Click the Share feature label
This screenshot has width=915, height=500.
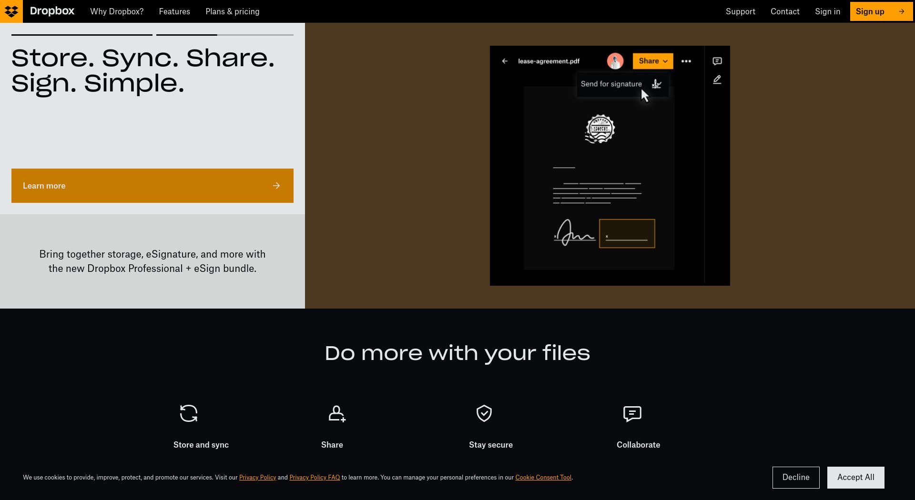coord(332,445)
